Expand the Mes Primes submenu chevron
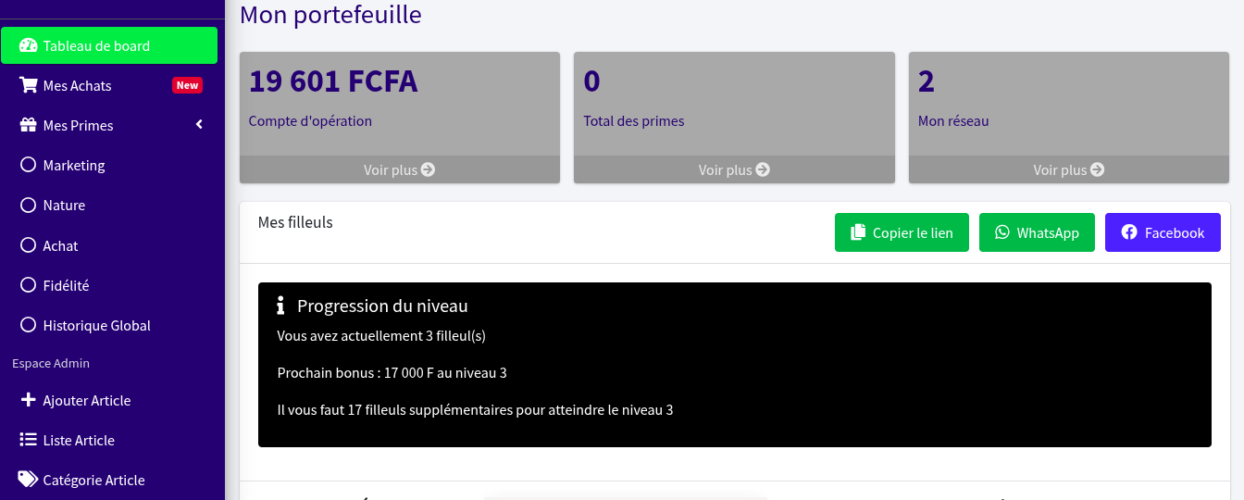Viewport: 1244px width, 500px height. (199, 125)
